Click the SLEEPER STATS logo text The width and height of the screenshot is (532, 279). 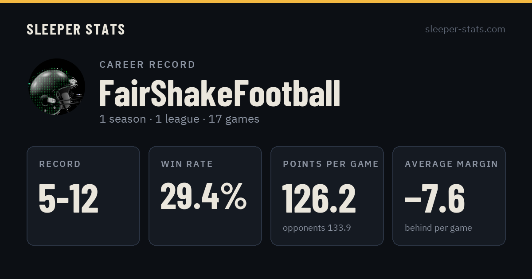(76, 30)
